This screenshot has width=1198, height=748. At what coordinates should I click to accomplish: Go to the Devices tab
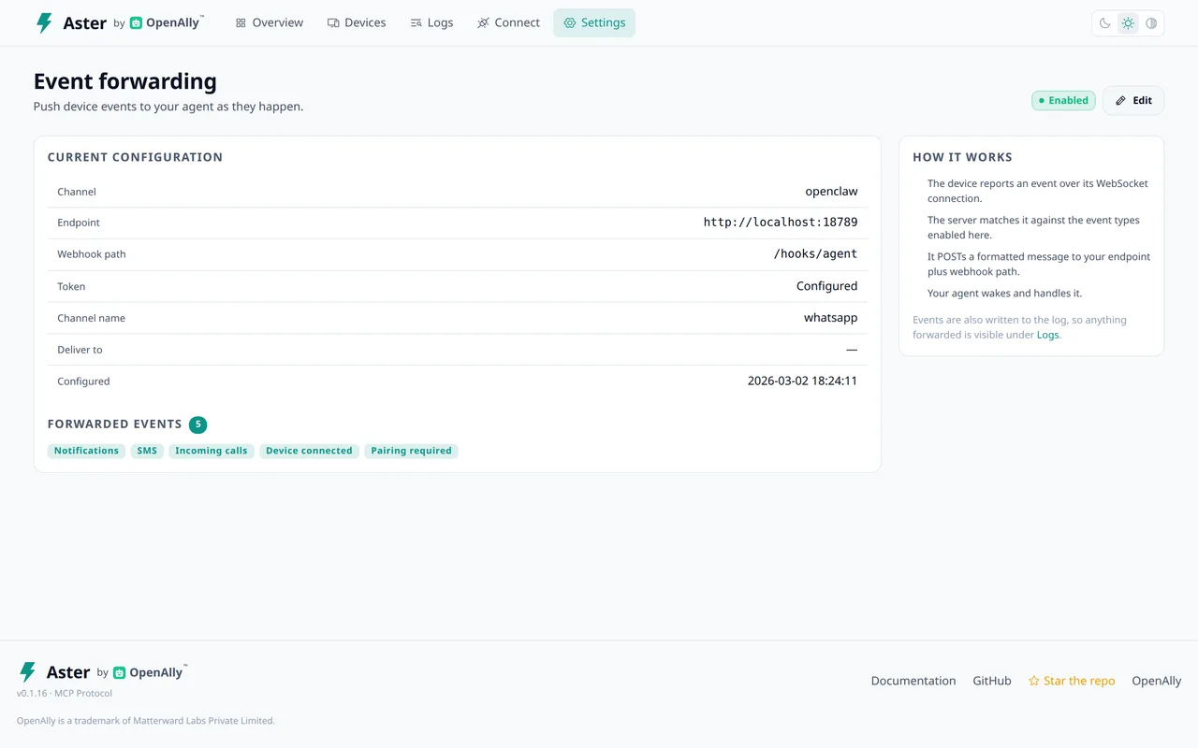tap(357, 22)
